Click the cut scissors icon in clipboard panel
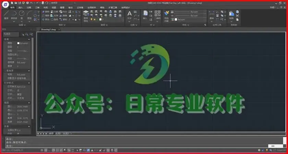Image resolution: width=288 pixels, height=154 pixels. 237,16
